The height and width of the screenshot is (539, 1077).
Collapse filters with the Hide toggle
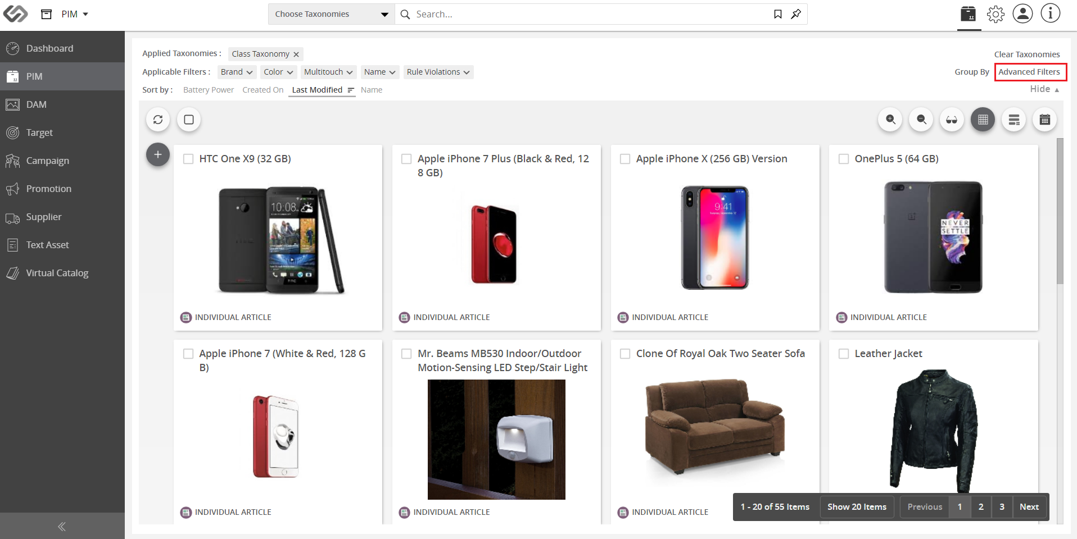pos(1044,89)
